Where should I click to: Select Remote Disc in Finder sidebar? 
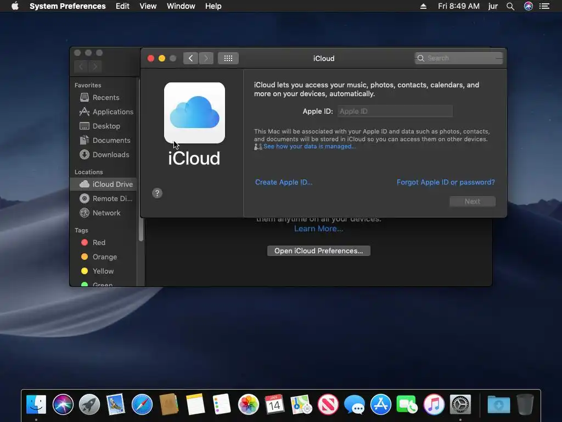click(104, 198)
